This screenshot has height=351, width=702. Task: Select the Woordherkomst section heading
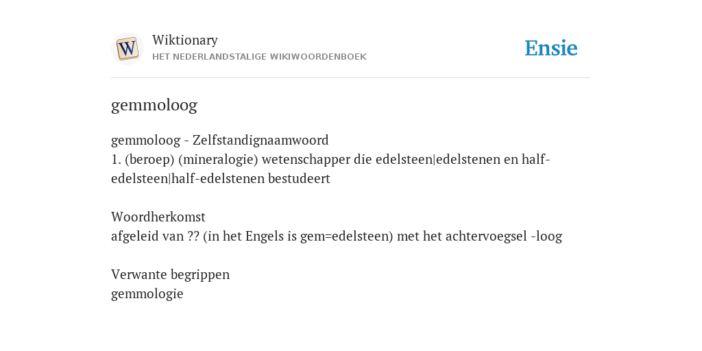coord(158,217)
